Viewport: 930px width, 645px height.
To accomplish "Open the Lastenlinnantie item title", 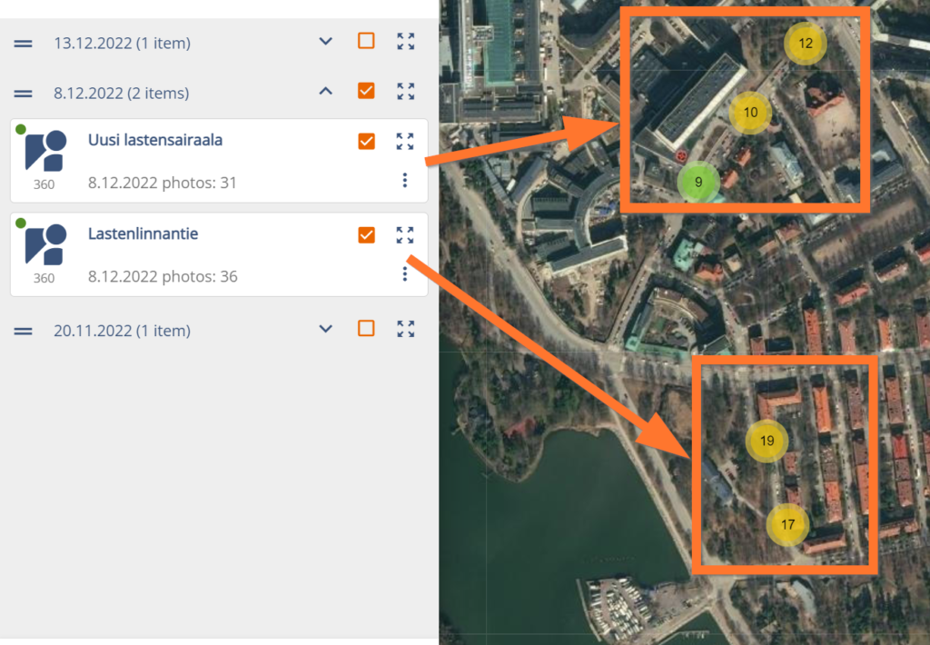I will (143, 233).
